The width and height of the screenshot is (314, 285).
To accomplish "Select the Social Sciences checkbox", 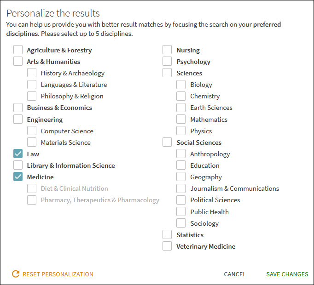I will click(167, 142).
